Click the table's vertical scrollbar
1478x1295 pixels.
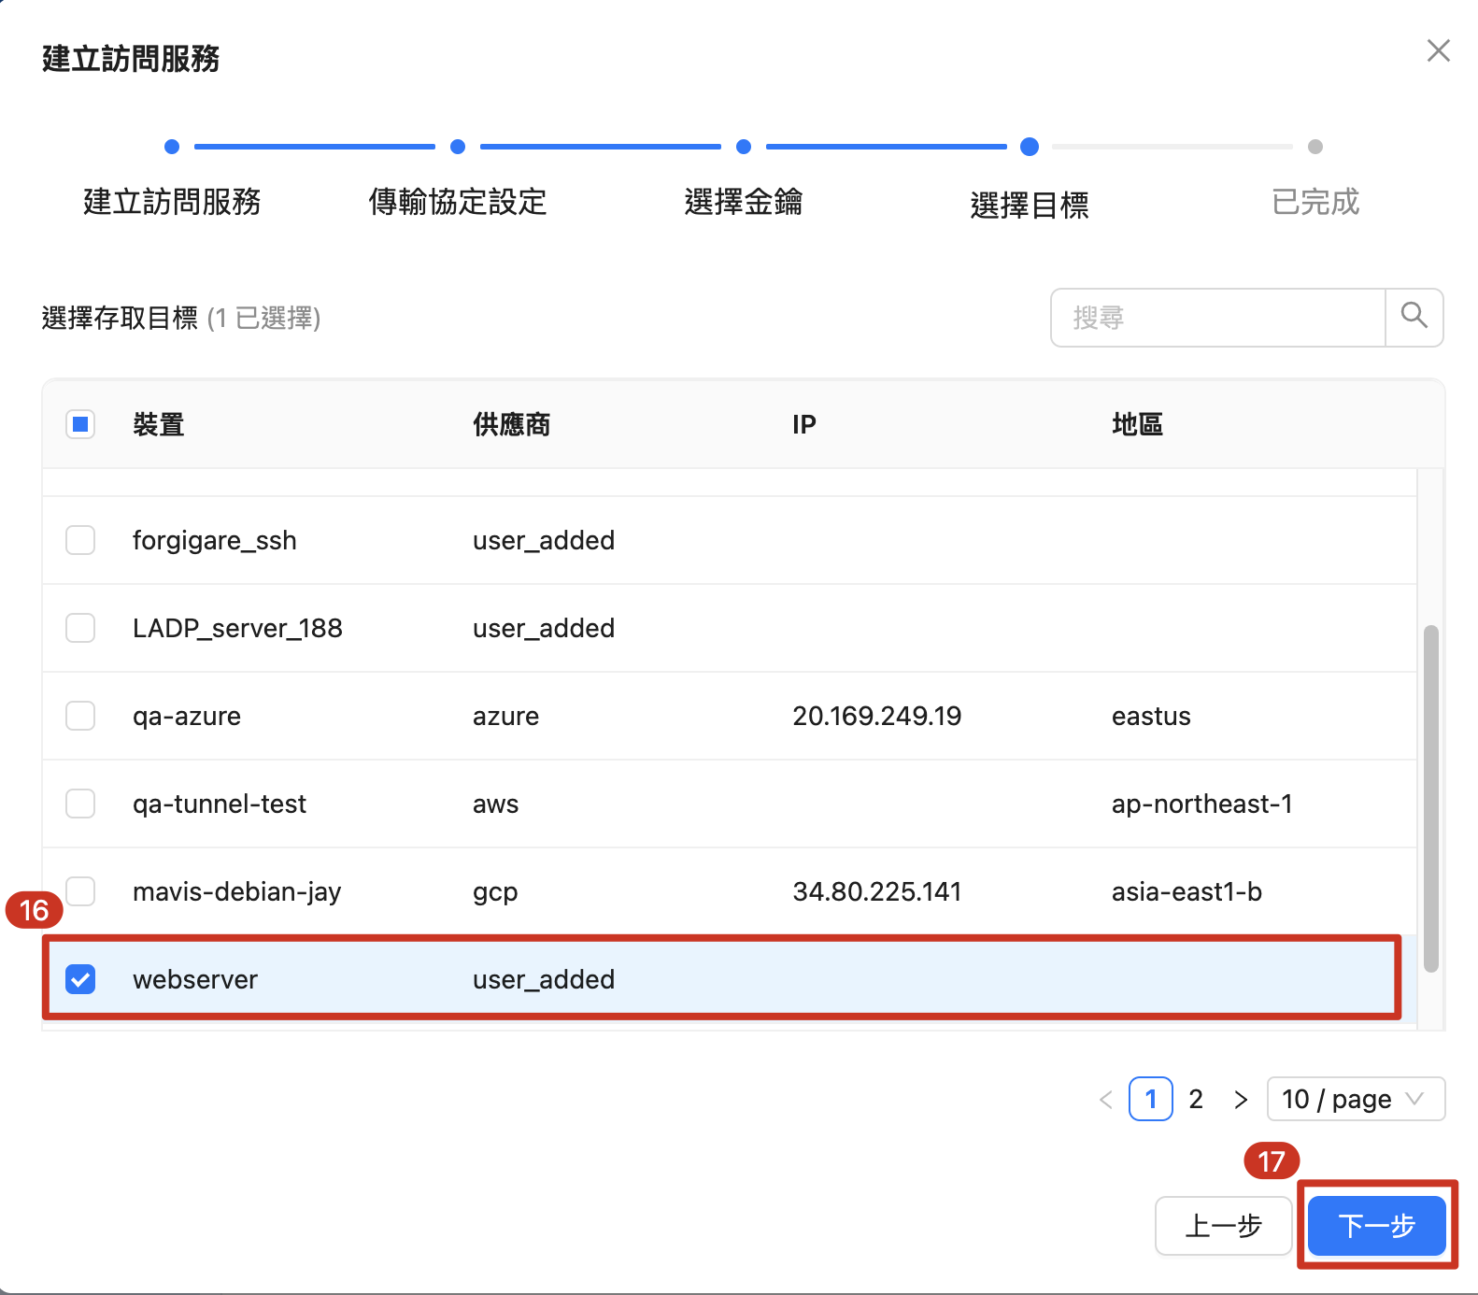tap(1430, 799)
